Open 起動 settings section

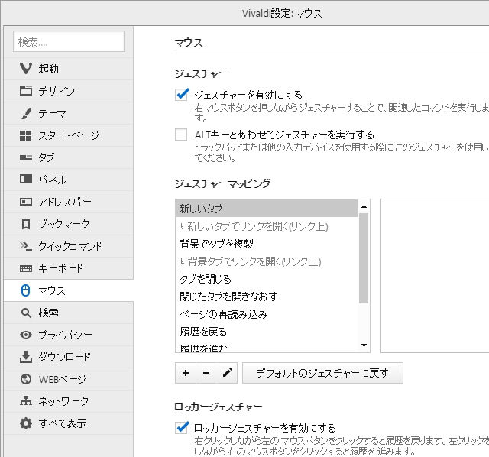(69, 69)
